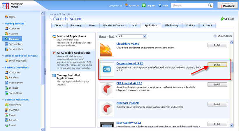Screen dimensions: 239x131
Task: Click the Subscriptions icon under Hosting Services
Action: (x=6, y=44)
